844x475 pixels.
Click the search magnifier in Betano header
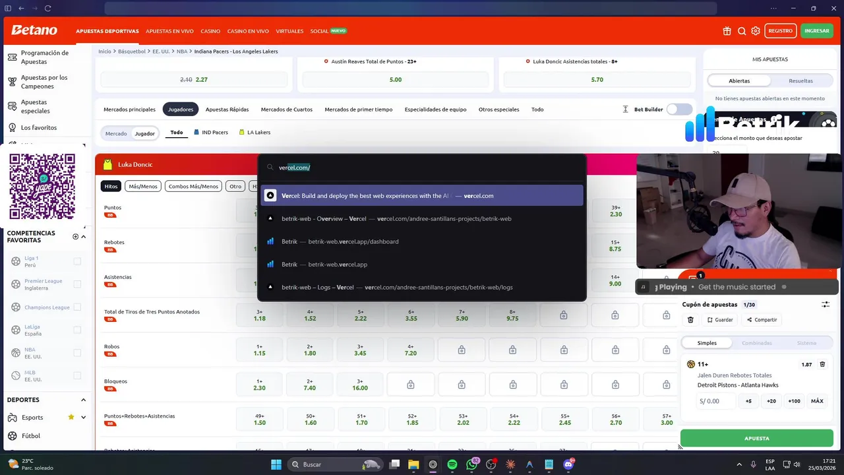tap(742, 31)
